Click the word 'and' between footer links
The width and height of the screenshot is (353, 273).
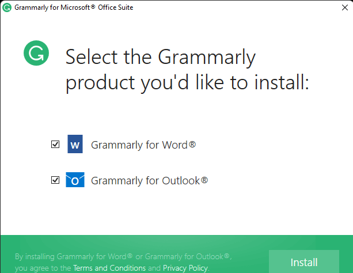click(x=154, y=268)
